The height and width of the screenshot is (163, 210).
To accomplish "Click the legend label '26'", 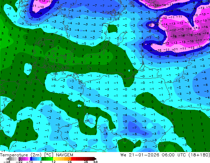I will pyautogui.click(x=70, y=162).
